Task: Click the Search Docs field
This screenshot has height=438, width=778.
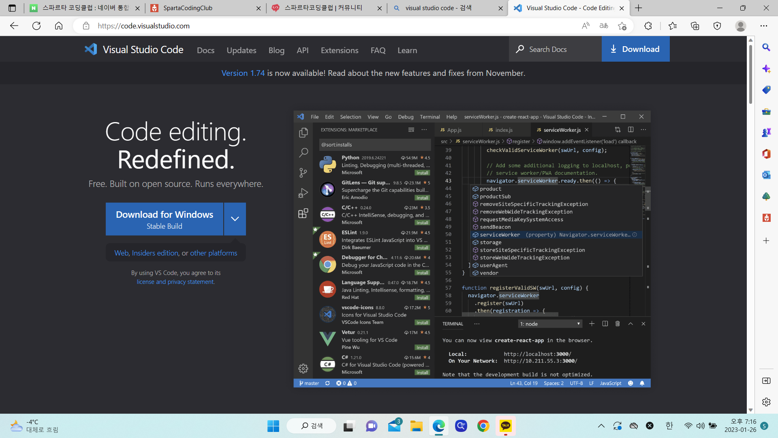Action: click(x=555, y=49)
